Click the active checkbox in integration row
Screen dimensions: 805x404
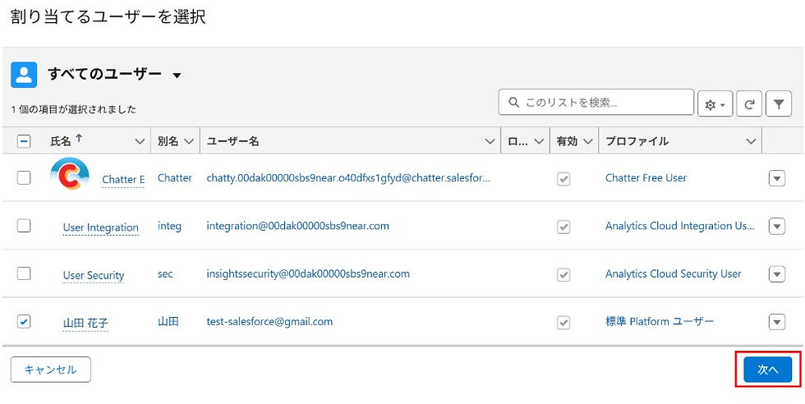(x=563, y=227)
